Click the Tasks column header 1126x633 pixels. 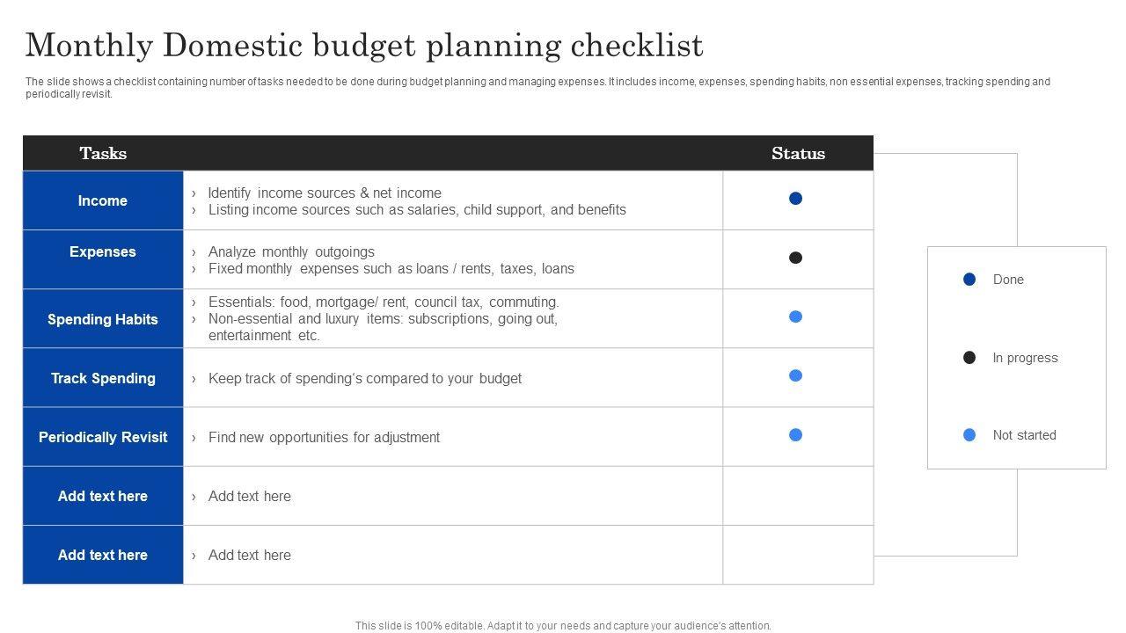(103, 153)
